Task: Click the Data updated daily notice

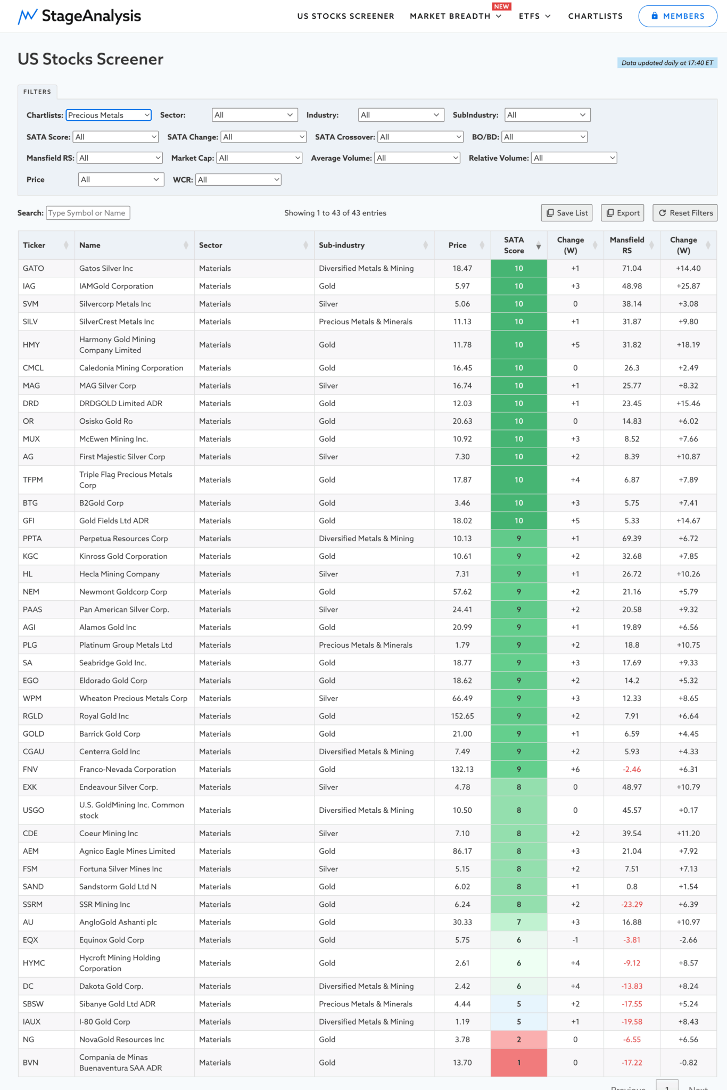Action: 667,63
